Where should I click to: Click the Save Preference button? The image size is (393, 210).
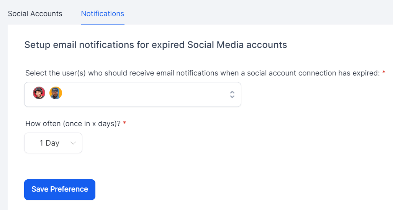[x=60, y=189]
